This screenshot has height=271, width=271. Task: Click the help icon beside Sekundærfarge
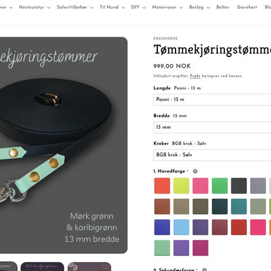204,270
